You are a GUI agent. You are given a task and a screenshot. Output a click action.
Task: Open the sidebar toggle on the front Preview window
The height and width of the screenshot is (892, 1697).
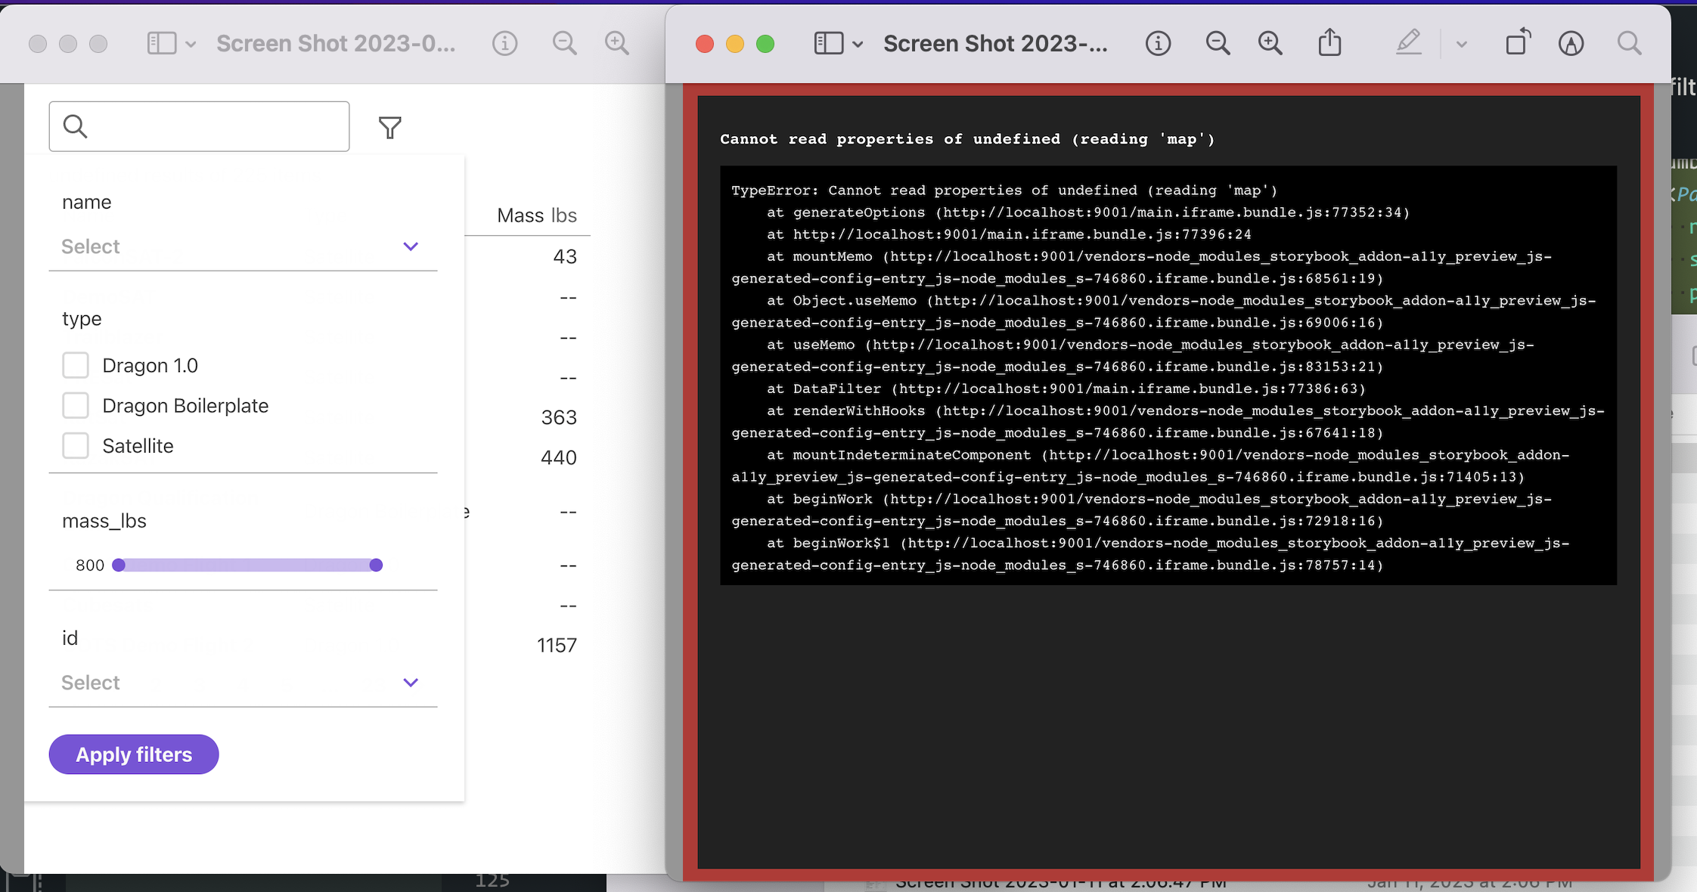point(829,43)
